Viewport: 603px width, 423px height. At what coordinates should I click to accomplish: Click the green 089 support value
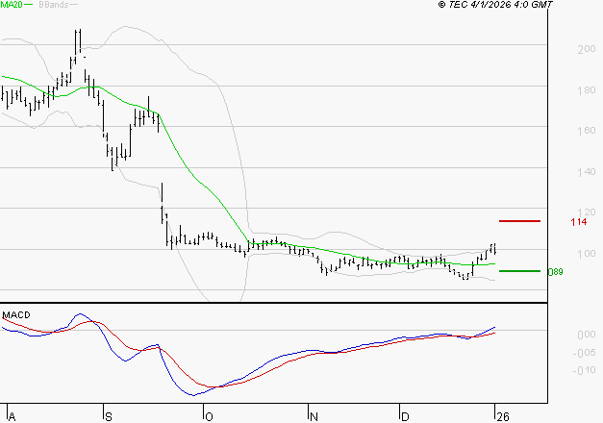(x=556, y=272)
